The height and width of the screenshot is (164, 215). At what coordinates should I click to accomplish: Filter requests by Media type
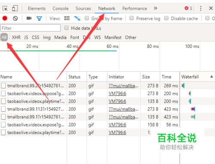(x=60, y=38)
